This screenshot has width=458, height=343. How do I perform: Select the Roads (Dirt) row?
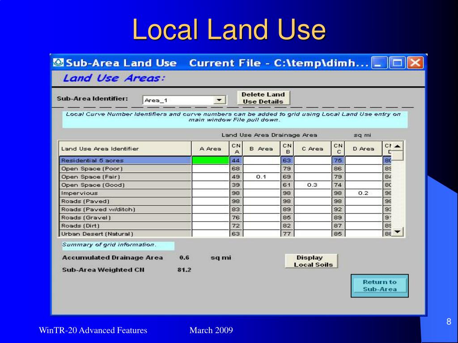coord(125,226)
